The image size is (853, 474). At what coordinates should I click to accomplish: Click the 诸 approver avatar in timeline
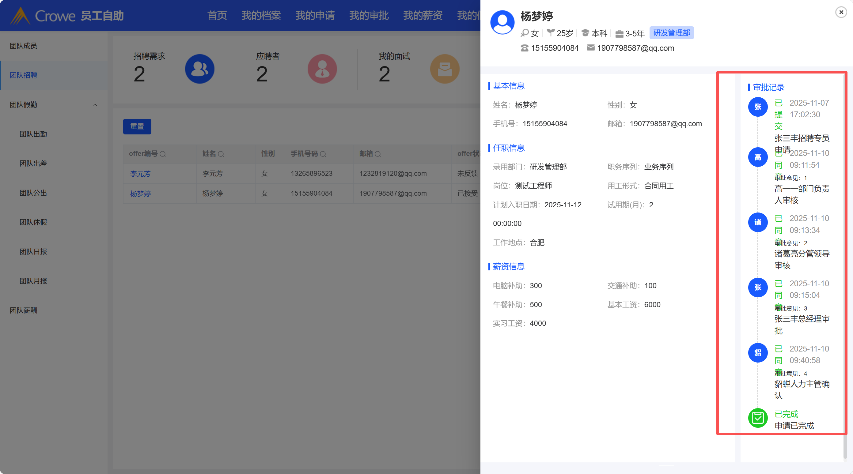click(x=758, y=222)
